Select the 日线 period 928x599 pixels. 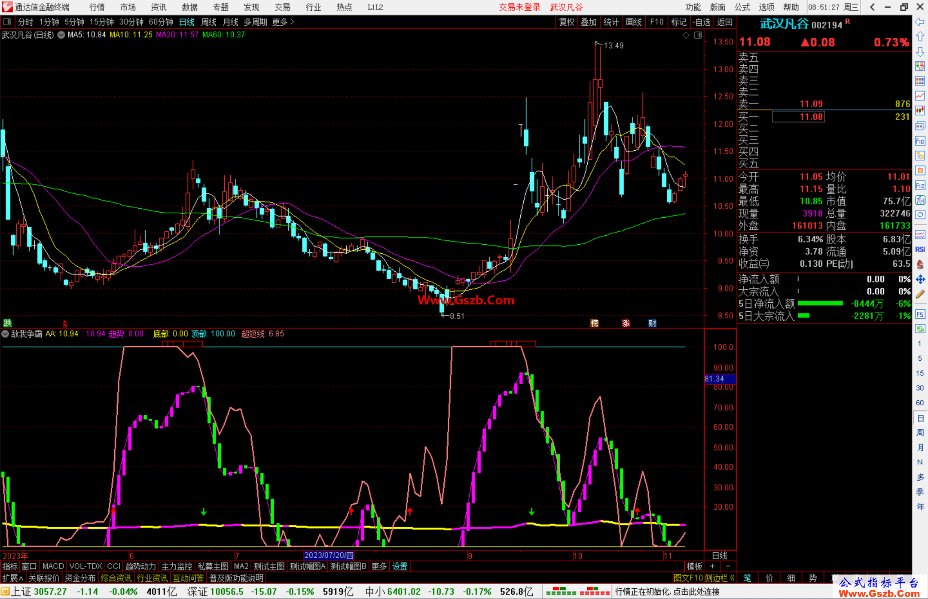tap(187, 22)
